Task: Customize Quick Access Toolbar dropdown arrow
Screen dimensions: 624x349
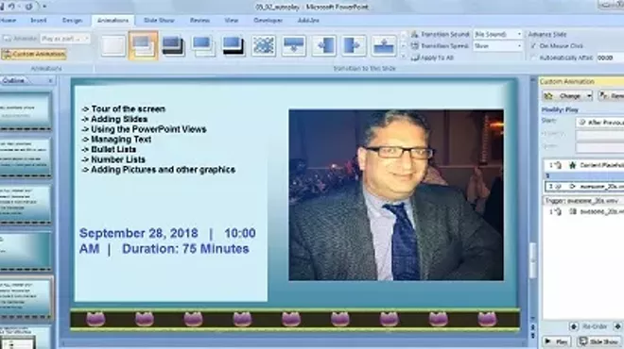Action: [x=44, y=7]
